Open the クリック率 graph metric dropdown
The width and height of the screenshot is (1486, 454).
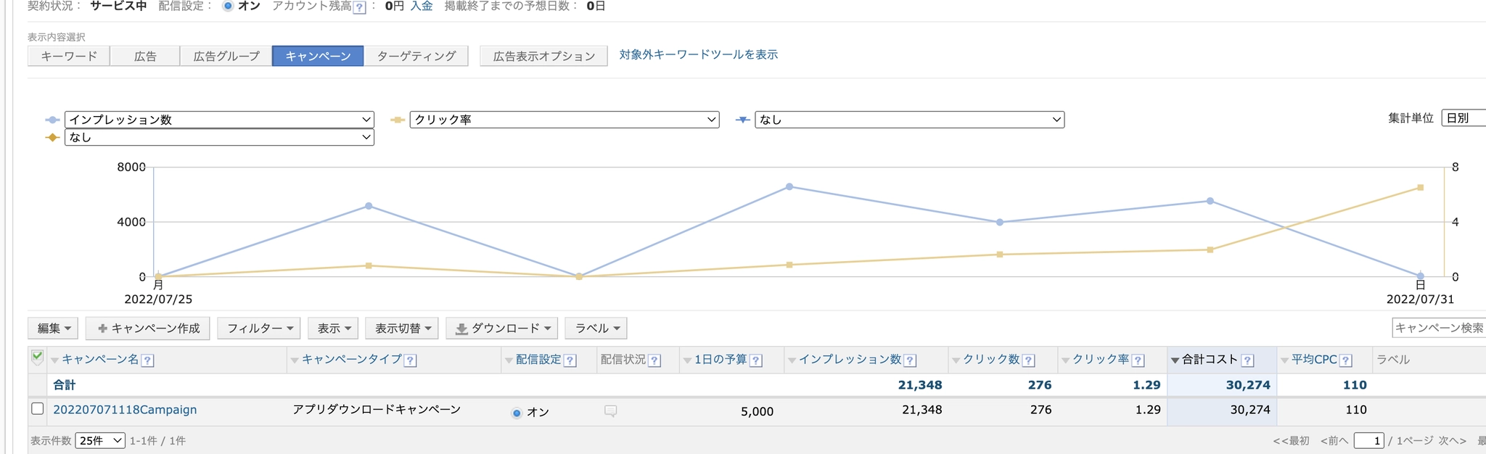tap(564, 120)
